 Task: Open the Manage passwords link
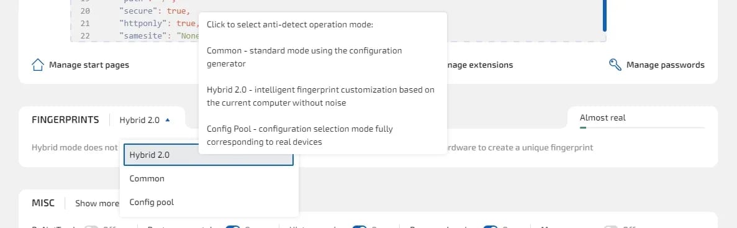(x=665, y=65)
